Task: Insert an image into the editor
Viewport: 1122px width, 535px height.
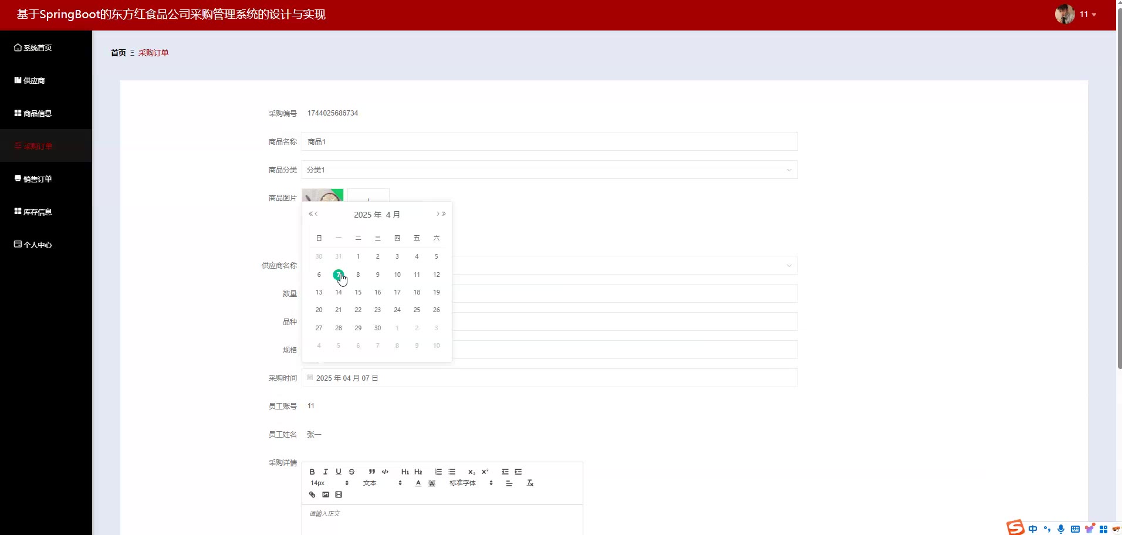Action: click(326, 495)
